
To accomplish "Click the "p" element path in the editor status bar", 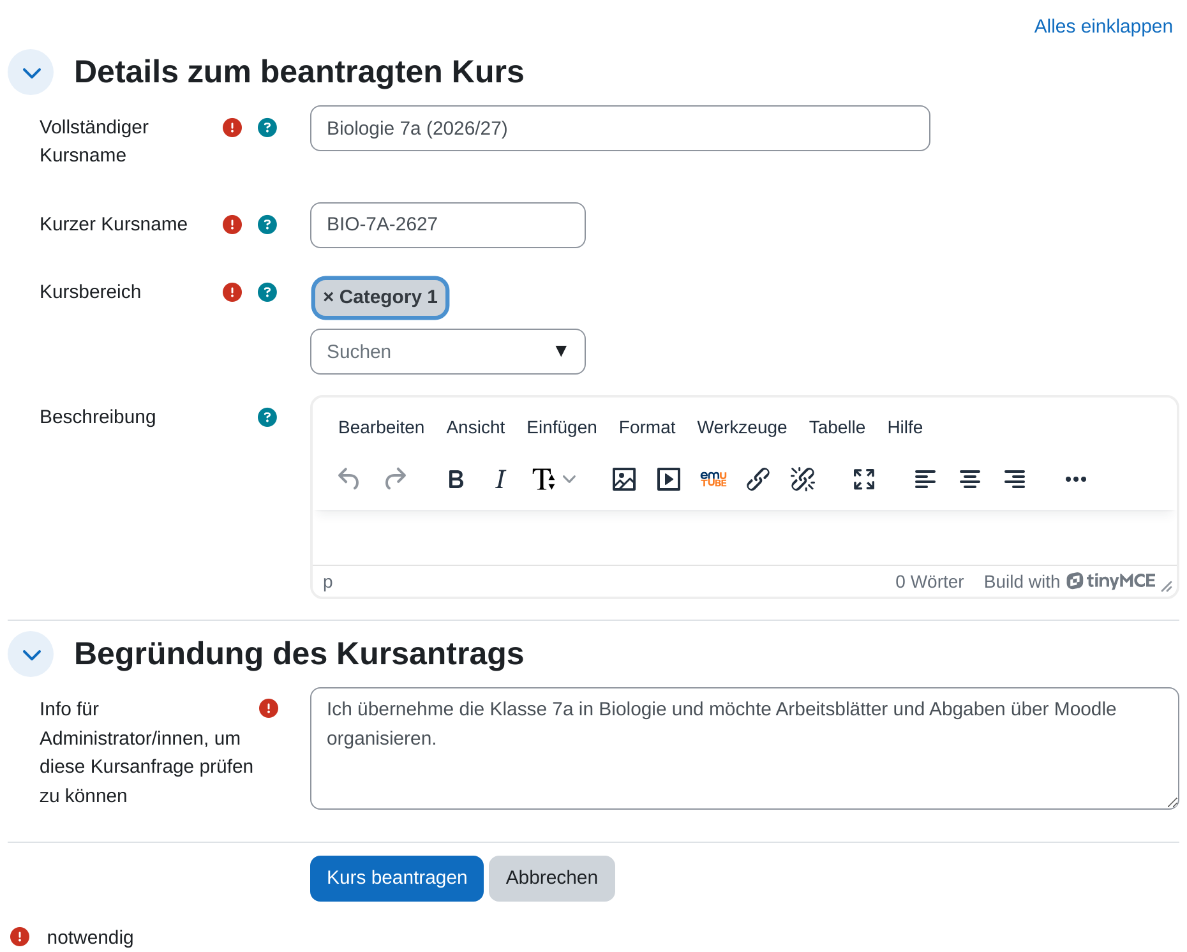I will click(328, 582).
